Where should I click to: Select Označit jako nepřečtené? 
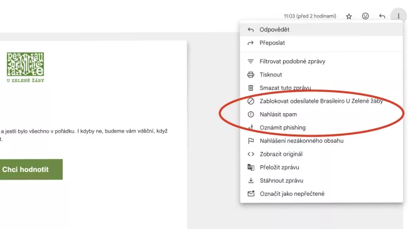321,194
